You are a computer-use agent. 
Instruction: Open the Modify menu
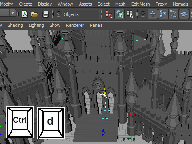pyautogui.click(x=6, y=4)
